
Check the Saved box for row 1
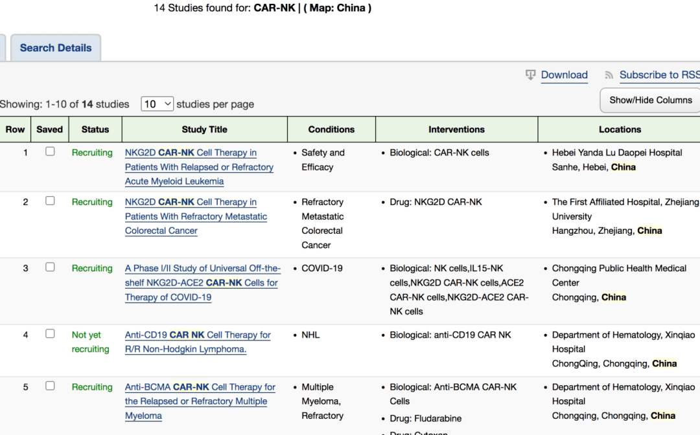pyautogui.click(x=50, y=151)
